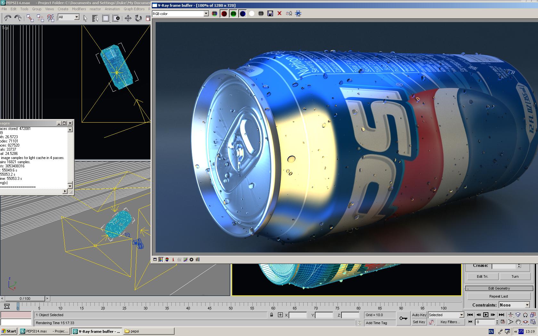Save the rendered image with floppy icon

(x=270, y=13)
